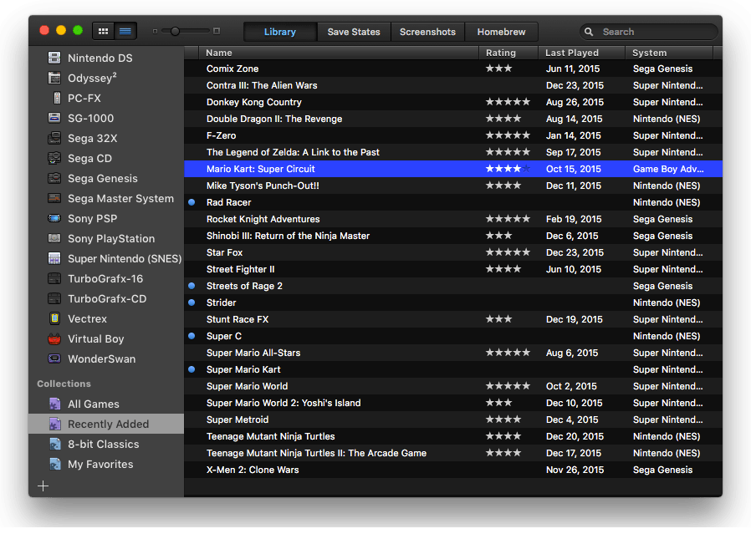Select the game "Stunt Race FX"

453,319
